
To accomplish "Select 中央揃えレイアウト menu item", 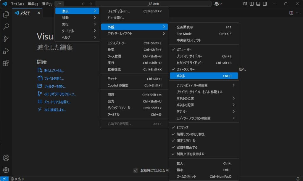I will point(204,40).
